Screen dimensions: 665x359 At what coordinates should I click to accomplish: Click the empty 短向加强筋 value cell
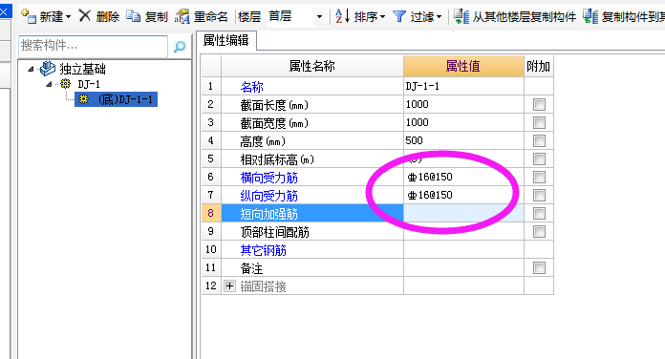click(463, 213)
